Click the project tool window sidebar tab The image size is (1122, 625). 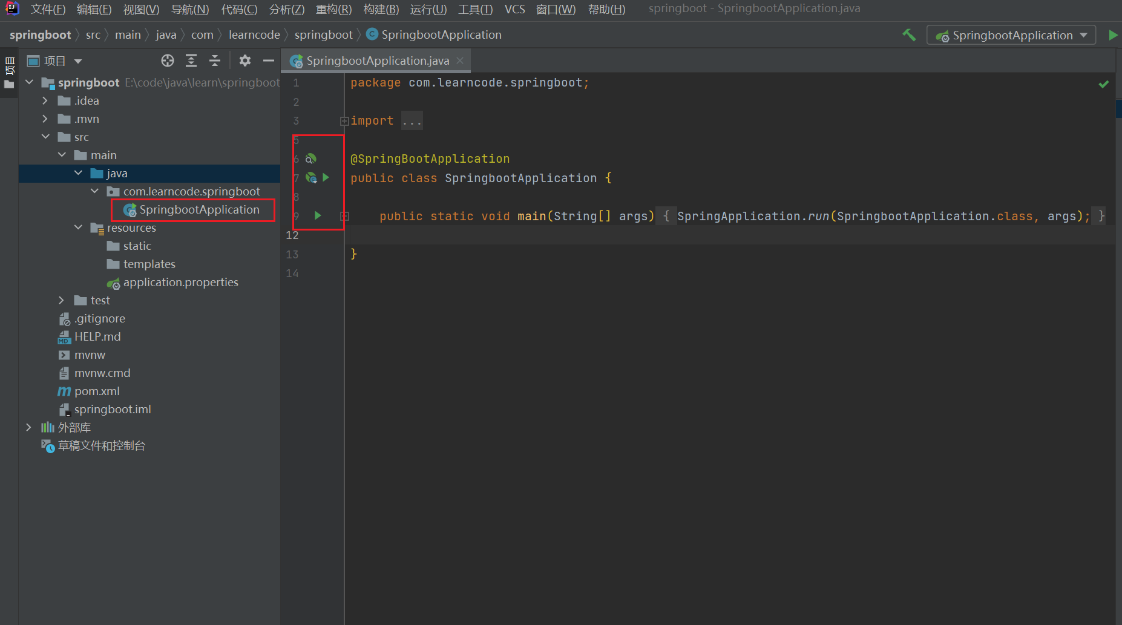(x=9, y=73)
